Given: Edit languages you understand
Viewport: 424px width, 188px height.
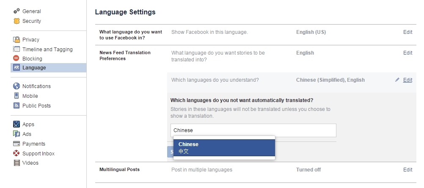Looking at the screenshot, I should pyautogui.click(x=407, y=80).
